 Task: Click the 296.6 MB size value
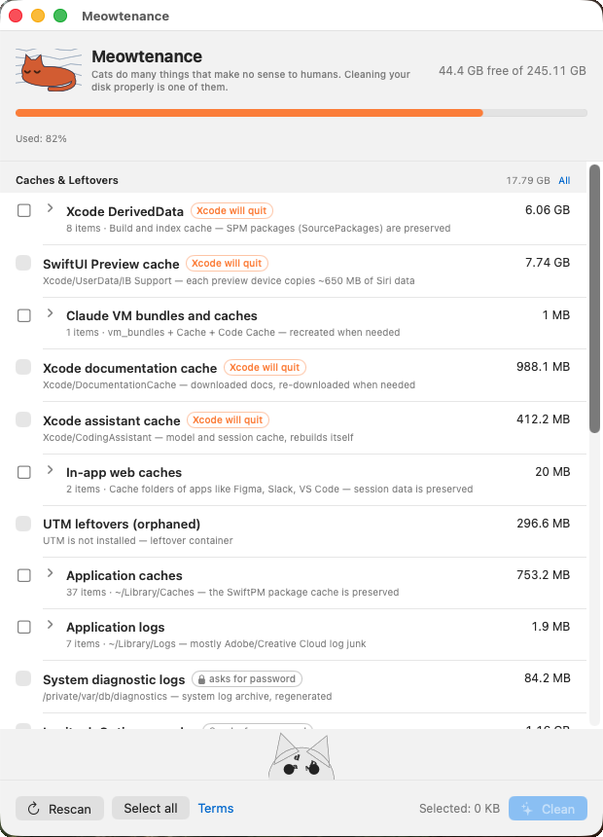click(x=544, y=524)
